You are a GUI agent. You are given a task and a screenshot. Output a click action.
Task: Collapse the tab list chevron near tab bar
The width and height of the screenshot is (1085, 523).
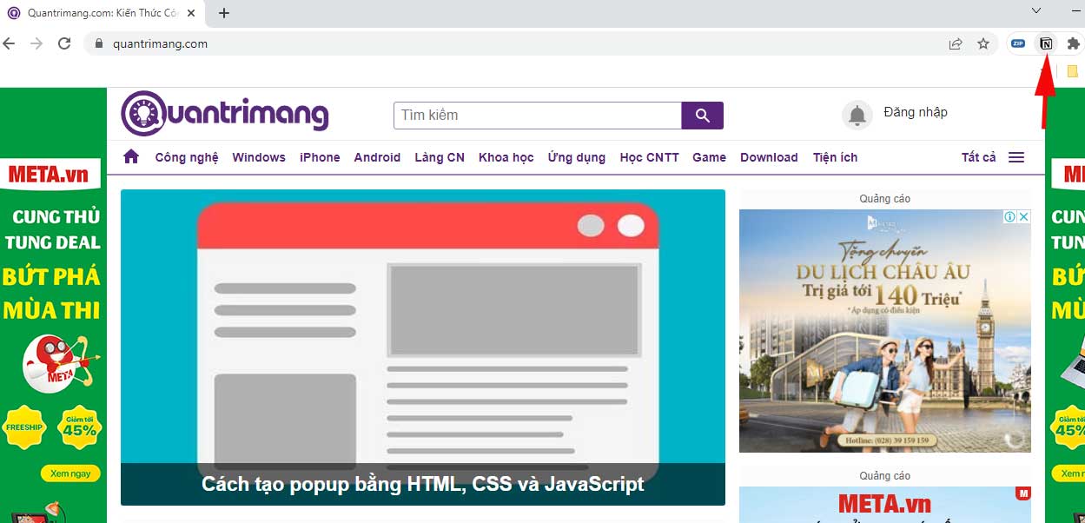coord(1035,10)
